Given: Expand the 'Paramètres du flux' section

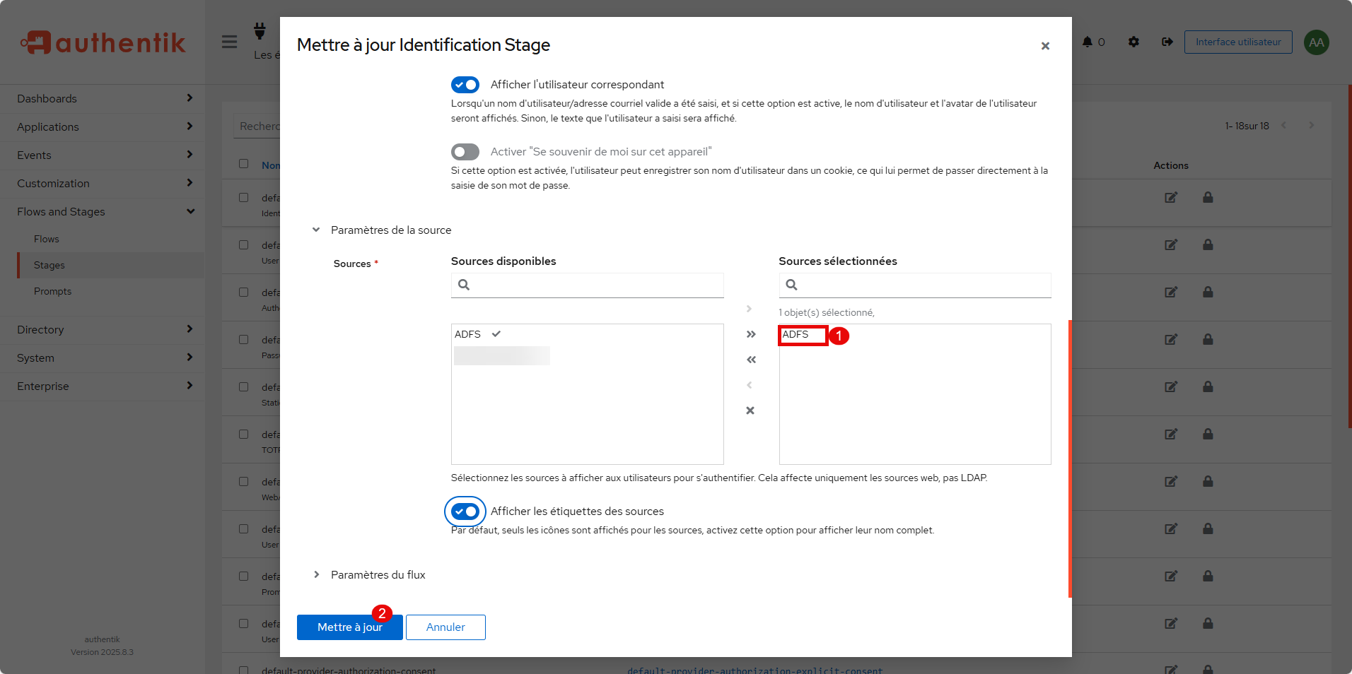Looking at the screenshot, I should [x=316, y=575].
